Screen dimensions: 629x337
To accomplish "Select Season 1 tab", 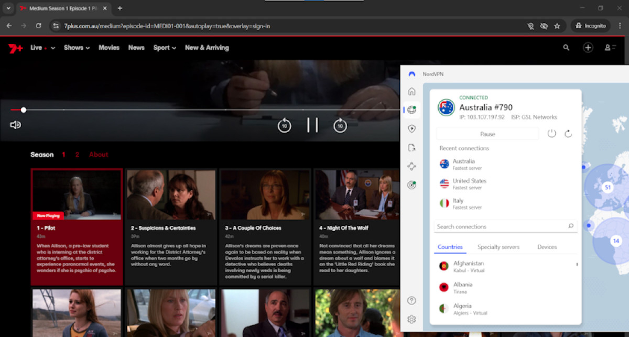I will 63,155.
